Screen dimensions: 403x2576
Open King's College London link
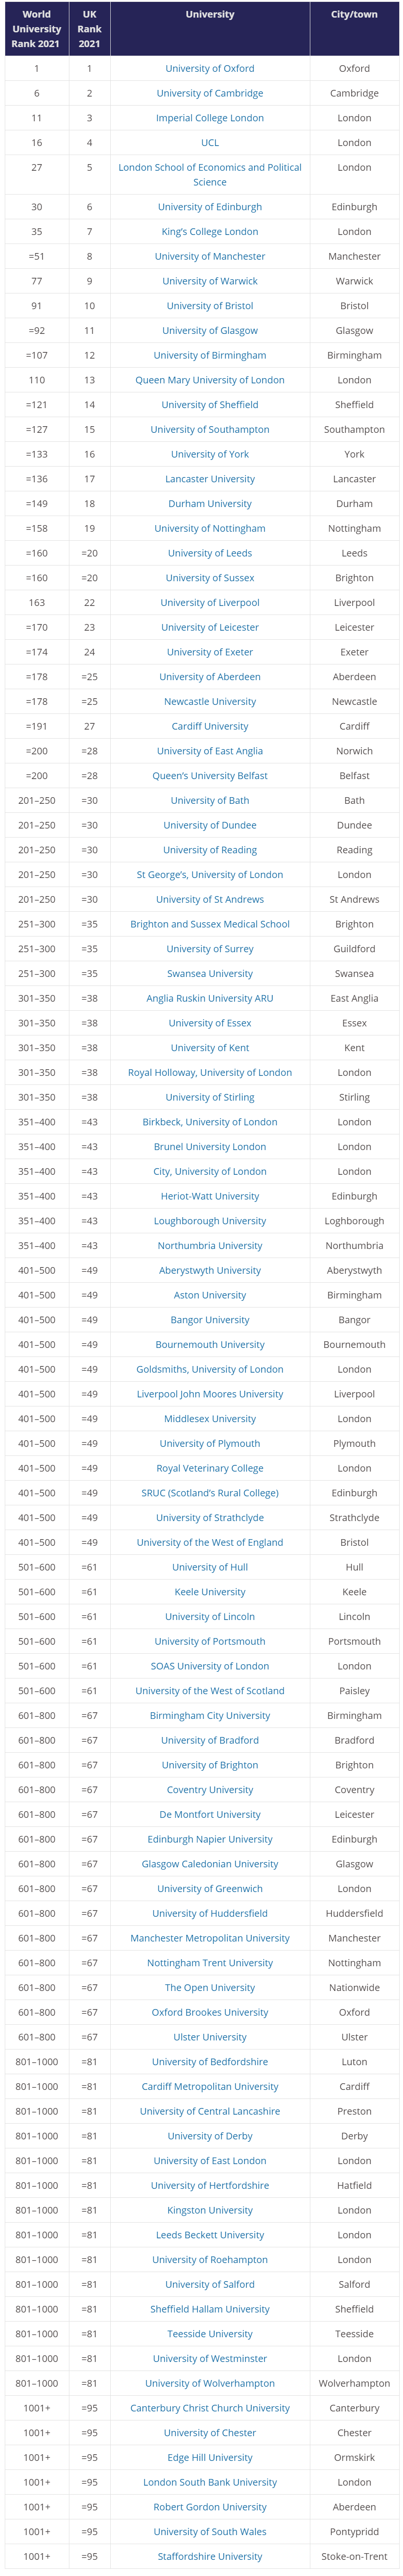point(210,232)
